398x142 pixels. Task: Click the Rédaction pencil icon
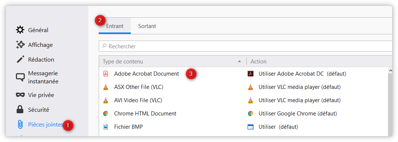tap(20, 59)
